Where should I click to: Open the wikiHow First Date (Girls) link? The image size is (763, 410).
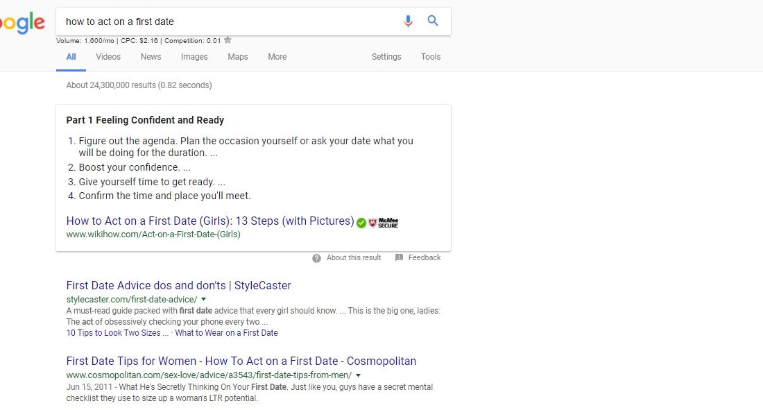(x=210, y=221)
